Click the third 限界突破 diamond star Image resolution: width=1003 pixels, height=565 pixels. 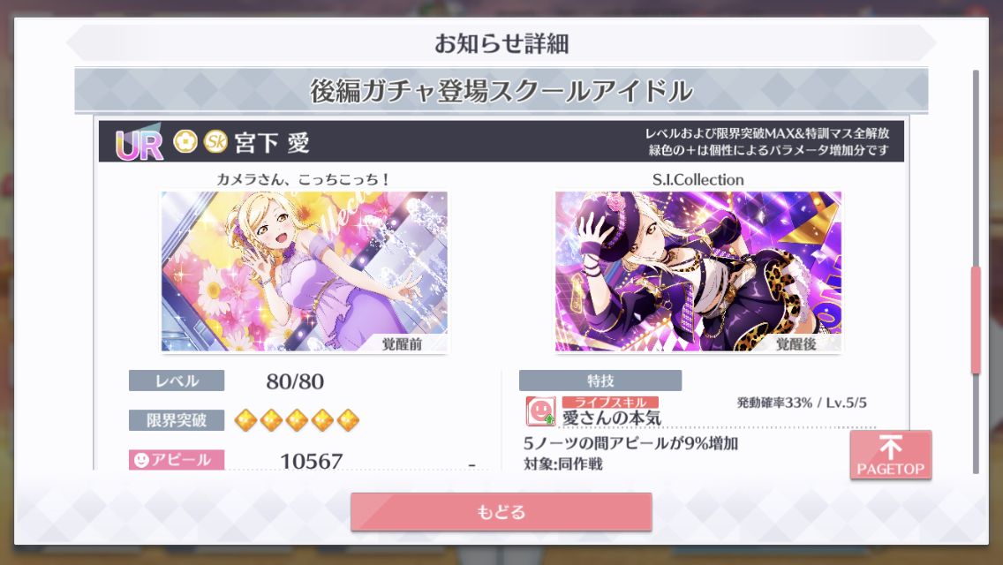pyautogui.click(x=297, y=420)
